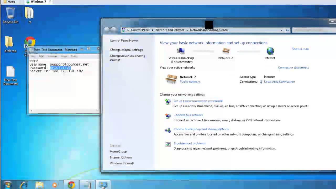
Task: Open Notepad View menu
Action: click(x=64, y=56)
